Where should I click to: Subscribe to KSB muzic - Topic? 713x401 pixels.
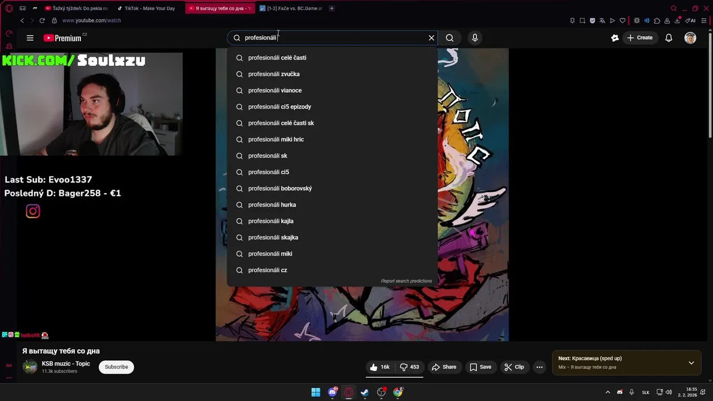pos(116,367)
